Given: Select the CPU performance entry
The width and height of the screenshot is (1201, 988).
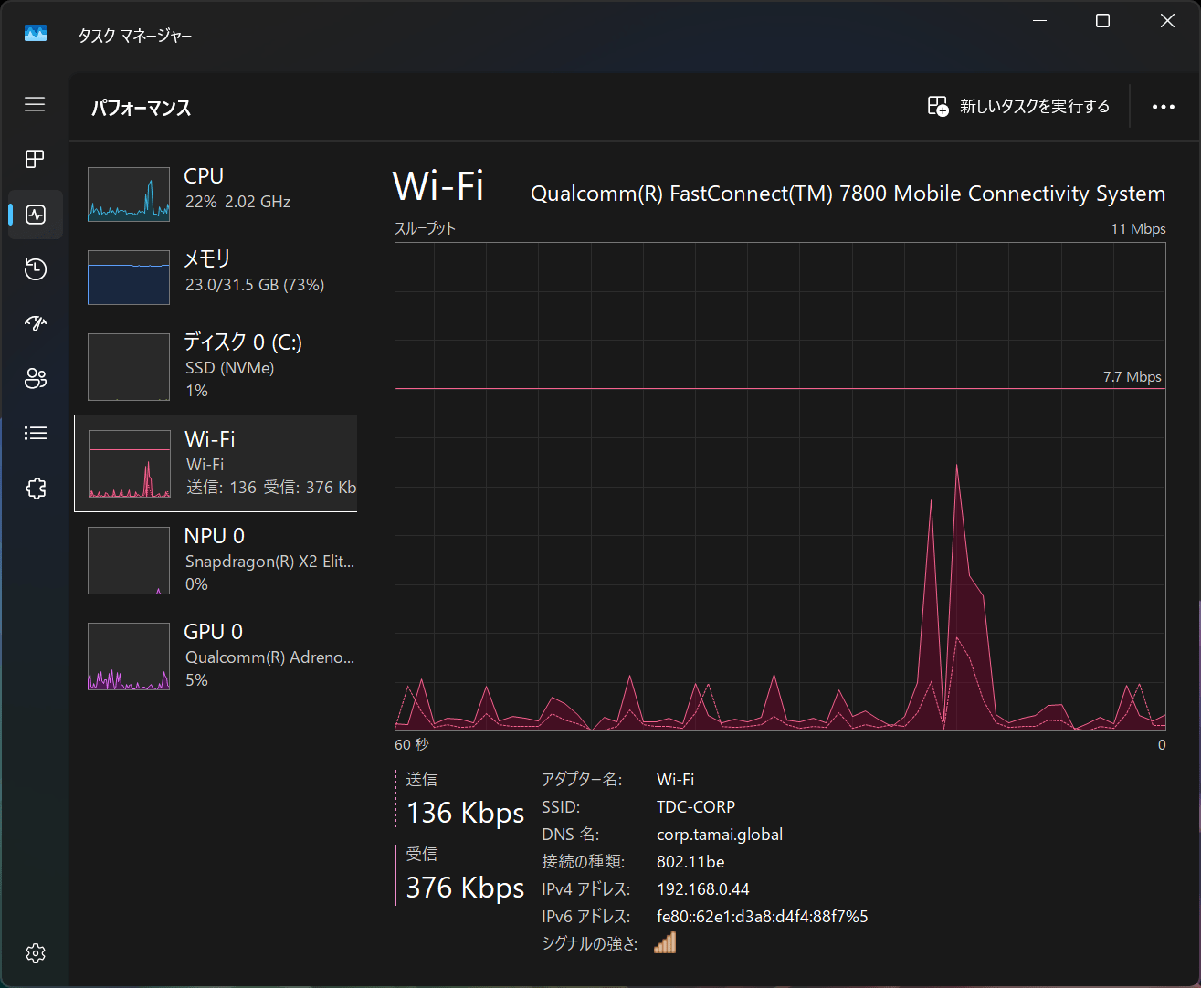Looking at the screenshot, I should pyautogui.click(x=216, y=194).
